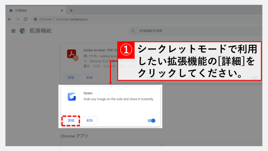Open a new tab with plus button
The image size is (268, 151).
[x=71, y=11]
